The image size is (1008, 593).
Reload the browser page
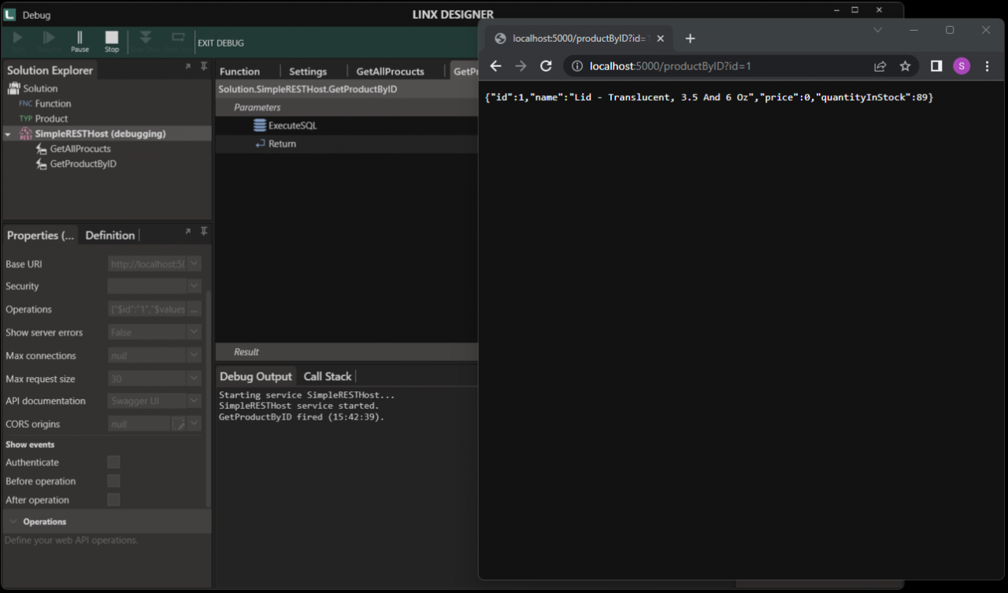546,66
